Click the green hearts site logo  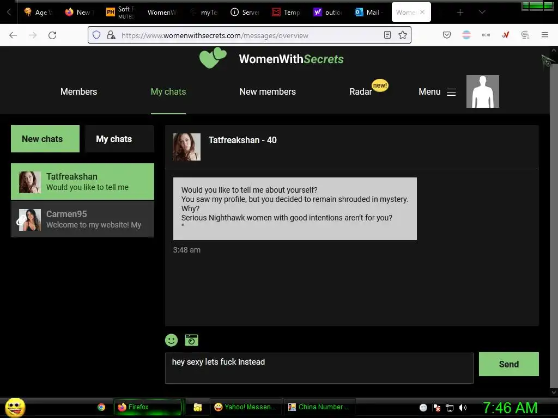coord(213,58)
